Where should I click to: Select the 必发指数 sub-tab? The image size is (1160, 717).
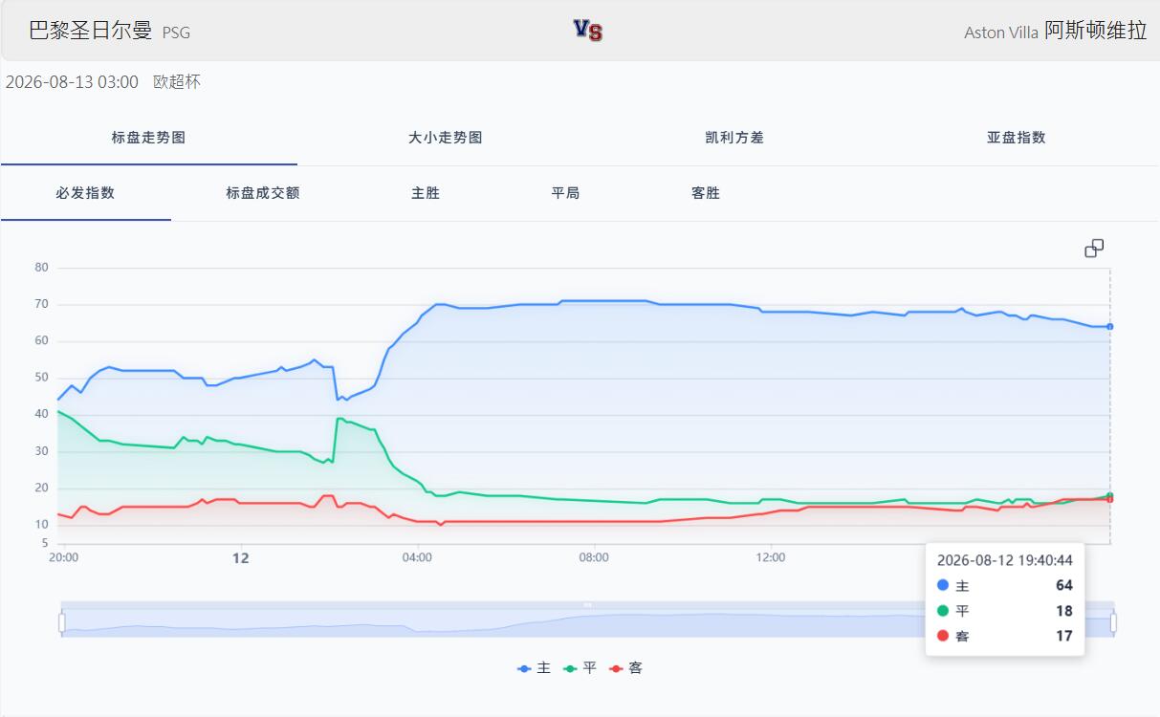click(x=85, y=193)
